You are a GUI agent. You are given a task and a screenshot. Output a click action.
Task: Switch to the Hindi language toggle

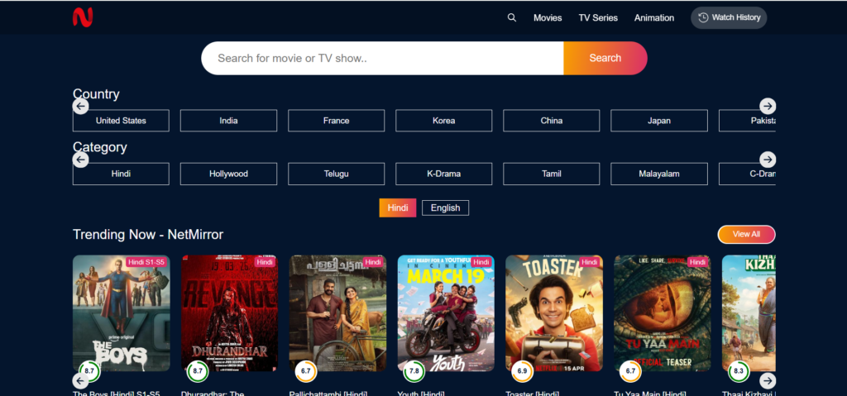(398, 208)
